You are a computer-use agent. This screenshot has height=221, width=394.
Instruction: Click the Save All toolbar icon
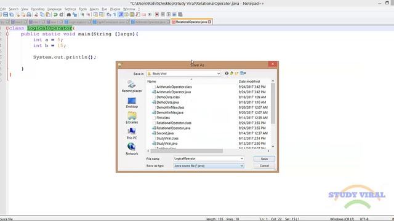pos(12,15)
